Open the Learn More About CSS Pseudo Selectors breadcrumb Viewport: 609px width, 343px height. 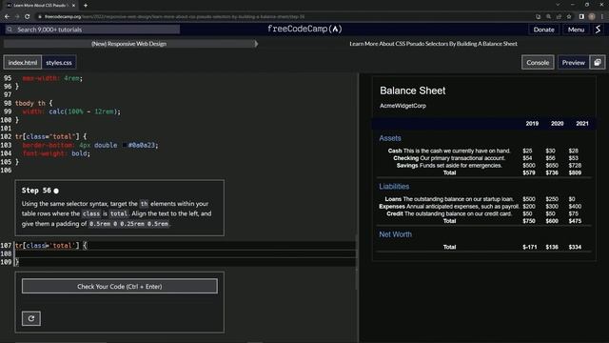pos(433,44)
